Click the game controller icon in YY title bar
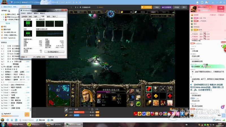226x127 pixels. tap(207, 2)
